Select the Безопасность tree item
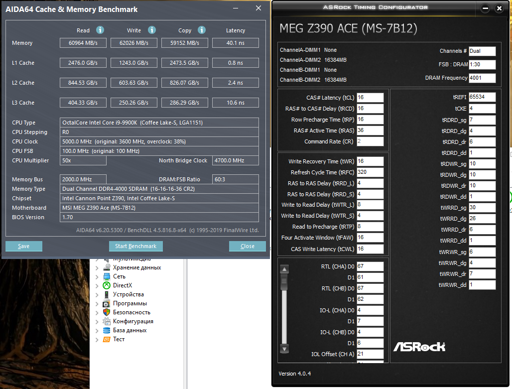 click(131, 312)
